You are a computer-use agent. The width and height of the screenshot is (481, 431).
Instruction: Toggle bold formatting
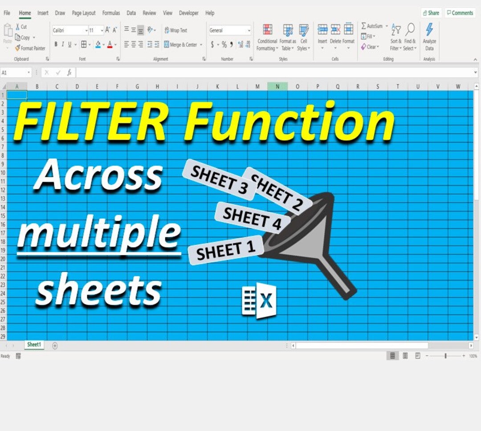coord(56,45)
